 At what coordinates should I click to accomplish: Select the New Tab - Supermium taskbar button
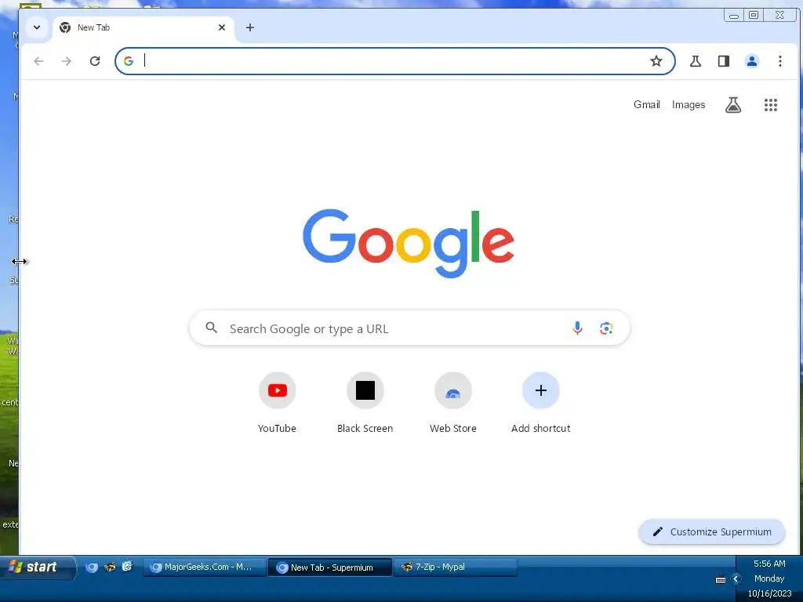pos(330,568)
